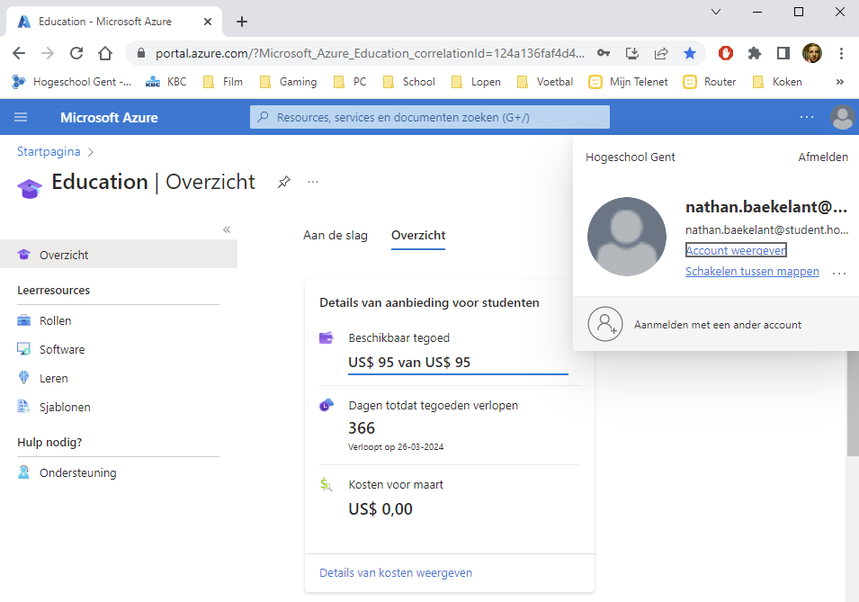Open Hogeschool Gent bookmark
The width and height of the screenshot is (859, 602).
[x=72, y=82]
